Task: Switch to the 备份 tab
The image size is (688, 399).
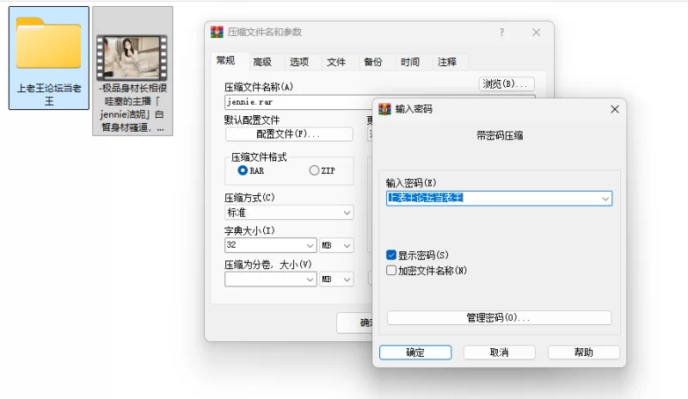Action: click(373, 62)
